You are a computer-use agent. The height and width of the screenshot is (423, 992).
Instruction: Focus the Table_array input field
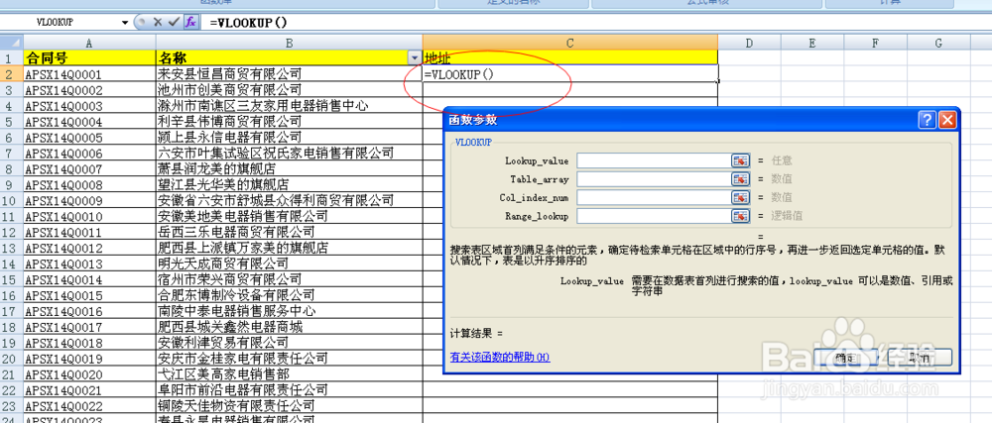[654, 179]
